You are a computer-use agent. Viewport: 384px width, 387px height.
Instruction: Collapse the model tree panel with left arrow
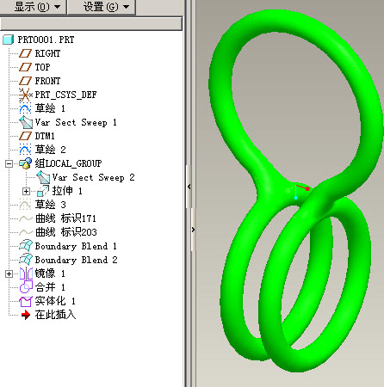pos(189,187)
